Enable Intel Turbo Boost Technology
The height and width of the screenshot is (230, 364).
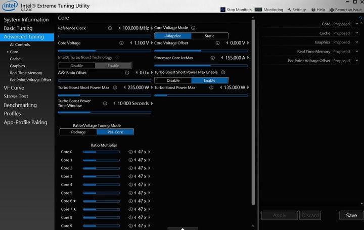pos(114,66)
